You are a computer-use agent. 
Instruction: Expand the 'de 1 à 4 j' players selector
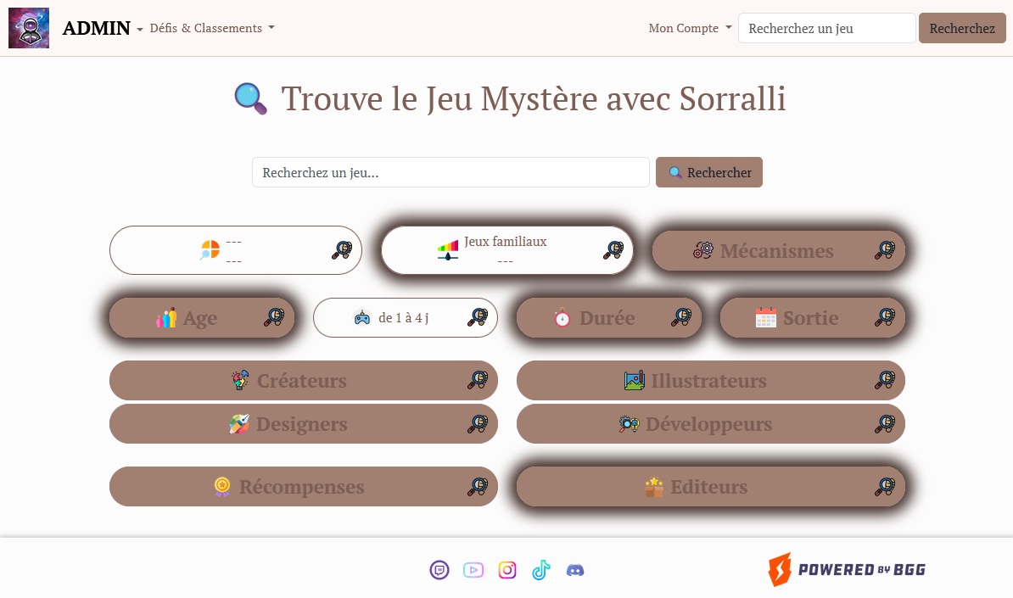pos(405,317)
